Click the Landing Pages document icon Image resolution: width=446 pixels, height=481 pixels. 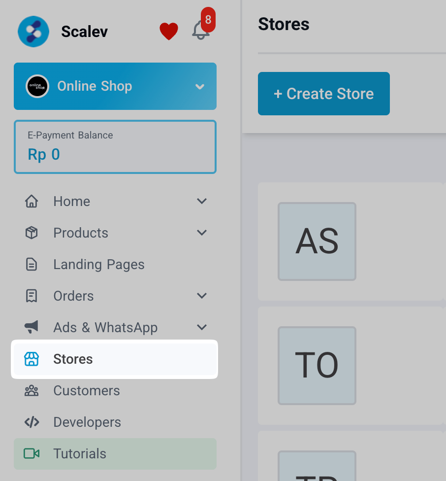tap(32, 264)
